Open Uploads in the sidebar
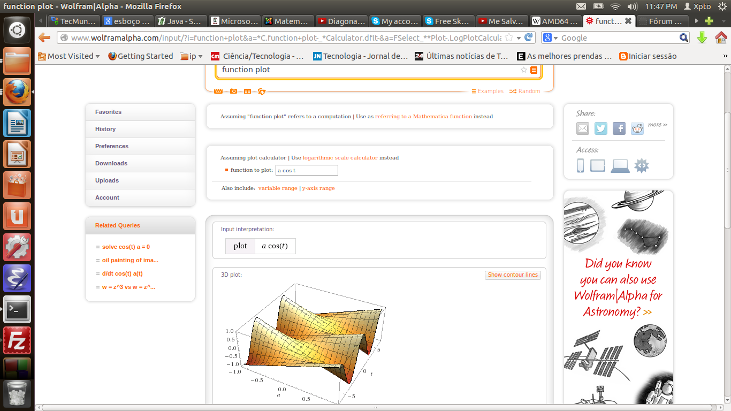Viewport: 731px width, 411px height. [x=140, y=180]
